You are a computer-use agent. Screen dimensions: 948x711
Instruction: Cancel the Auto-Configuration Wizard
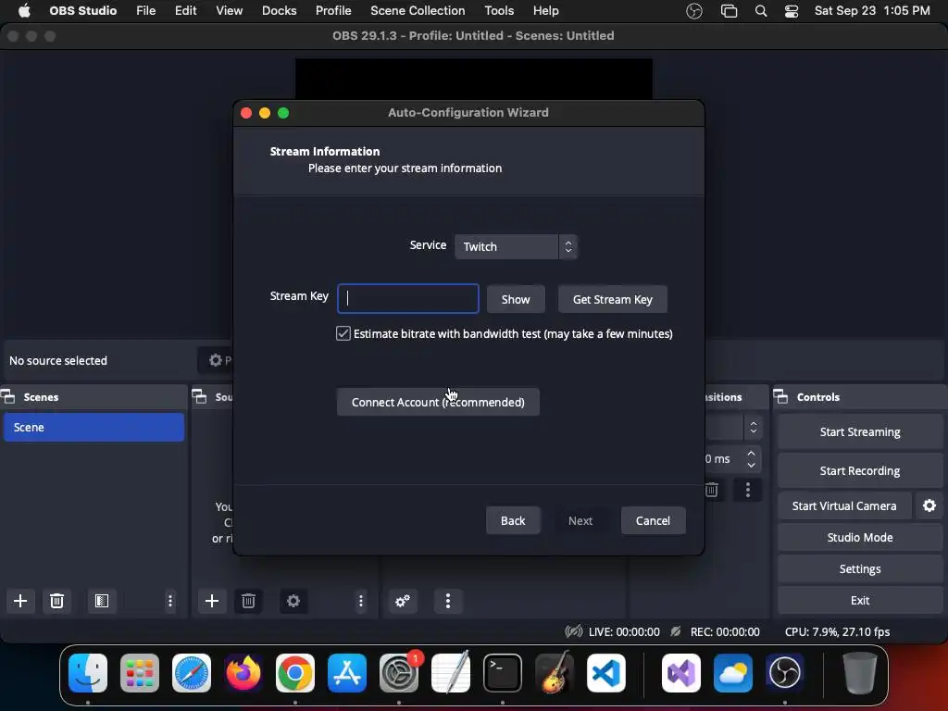click(x=653, y=520)
